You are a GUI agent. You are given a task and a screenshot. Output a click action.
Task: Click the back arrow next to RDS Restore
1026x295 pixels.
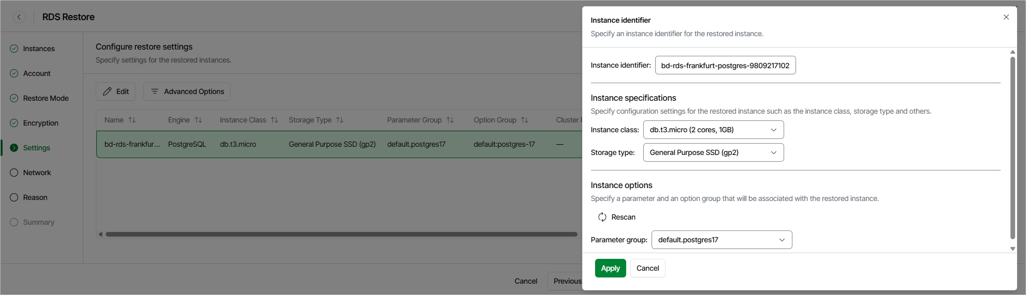tap(19, 17)
